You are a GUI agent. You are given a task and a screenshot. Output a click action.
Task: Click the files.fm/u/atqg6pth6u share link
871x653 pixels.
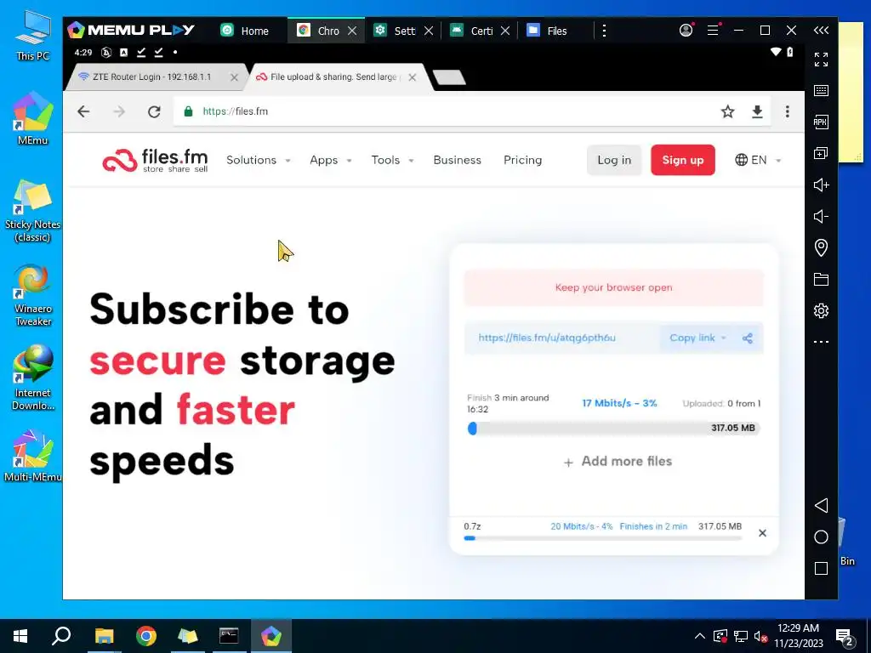547,338
